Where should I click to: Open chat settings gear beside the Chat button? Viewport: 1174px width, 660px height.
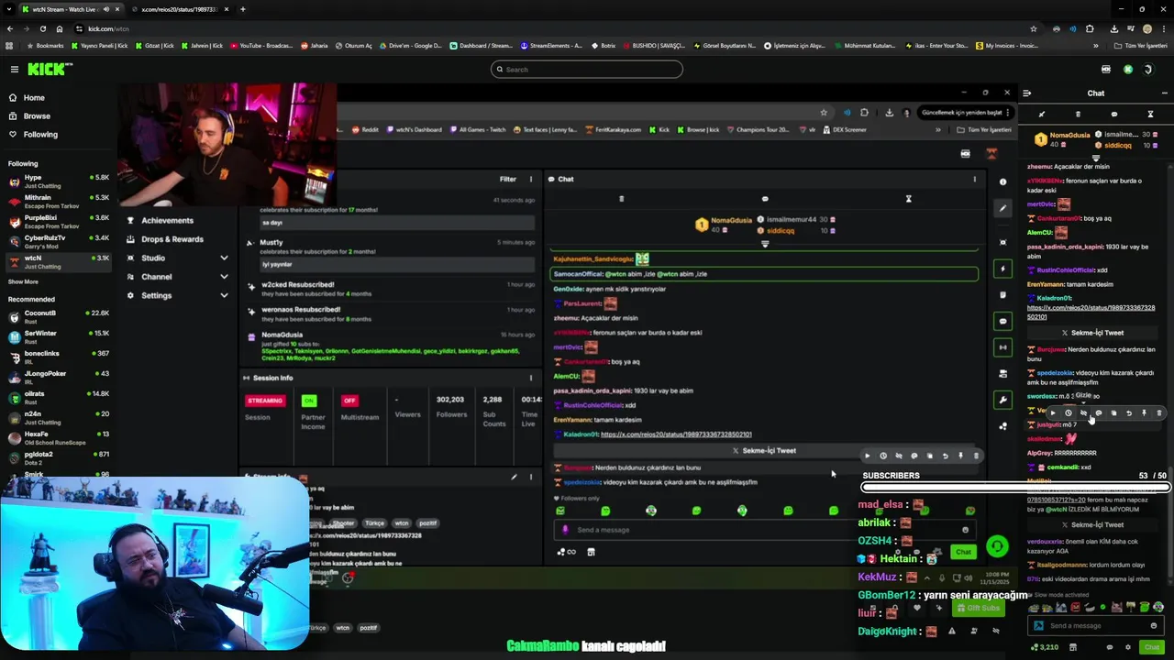pyautogui.click(x=1128, y=647)
